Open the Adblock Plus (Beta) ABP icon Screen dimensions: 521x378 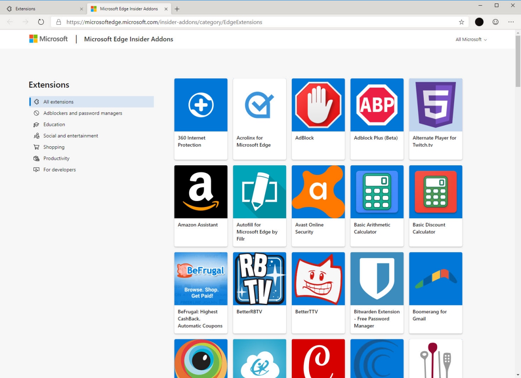click(x=377, y=105)
